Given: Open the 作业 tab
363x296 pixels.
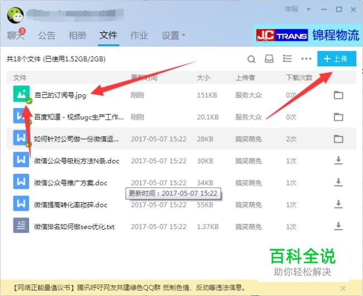Looking at the screenshot, I should 139,35.
